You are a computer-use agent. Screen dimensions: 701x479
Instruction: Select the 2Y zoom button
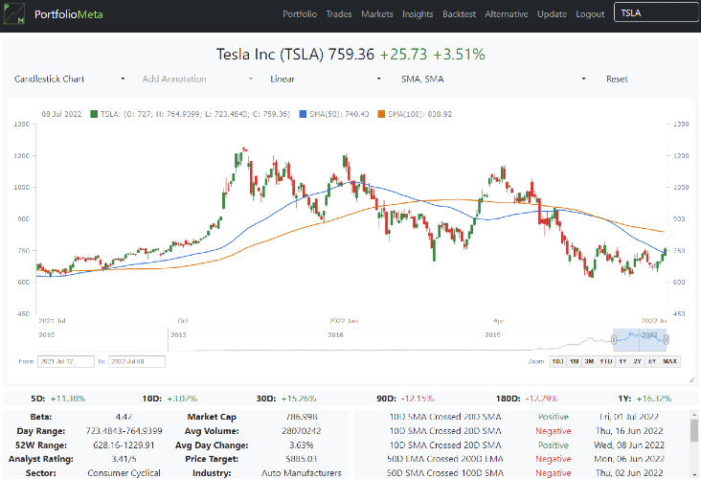click(x=637, y=361)
